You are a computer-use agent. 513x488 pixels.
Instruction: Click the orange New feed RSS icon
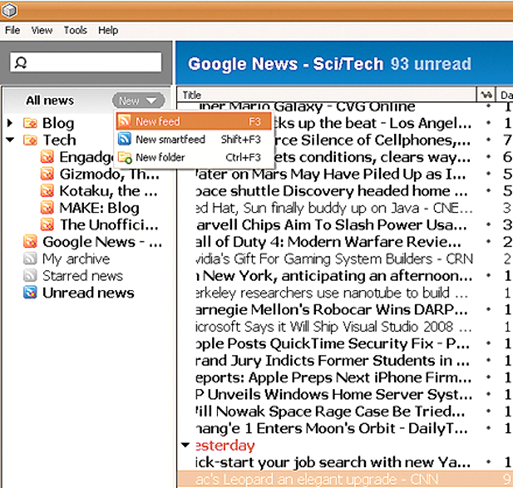click(124, 121)
